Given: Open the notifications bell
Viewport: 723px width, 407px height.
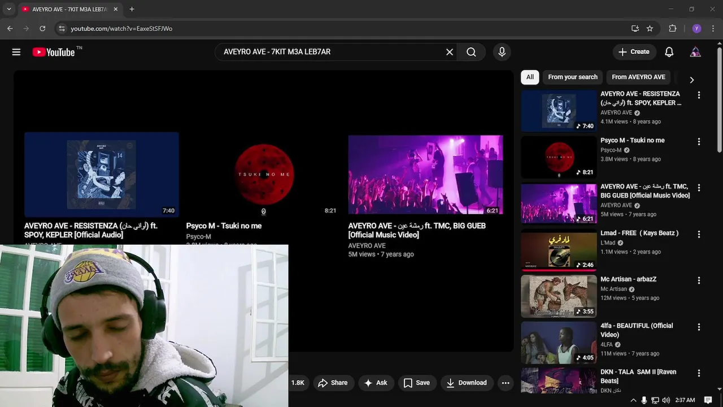Looking at the screenshot, I should (x=669, y=52).
